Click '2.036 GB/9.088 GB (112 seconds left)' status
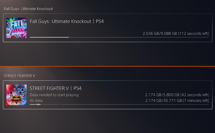Viewport: 215px width, 133px height. pos(176,34)
